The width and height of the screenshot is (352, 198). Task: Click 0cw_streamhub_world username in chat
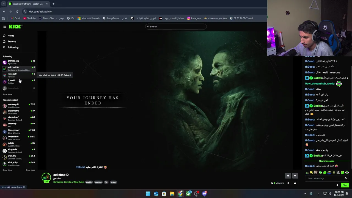tap(320, 84)
